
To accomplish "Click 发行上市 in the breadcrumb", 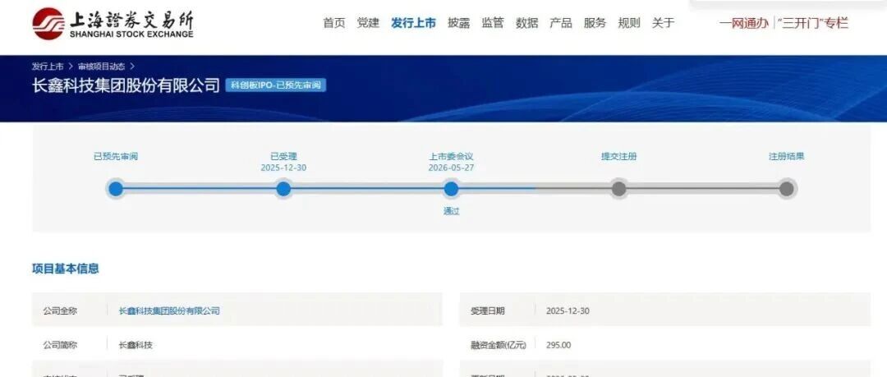I will click(x=48, y=67).
